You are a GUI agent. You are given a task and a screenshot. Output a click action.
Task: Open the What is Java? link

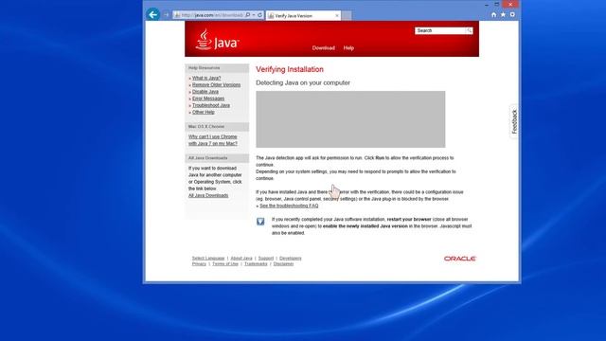(206, 78)
